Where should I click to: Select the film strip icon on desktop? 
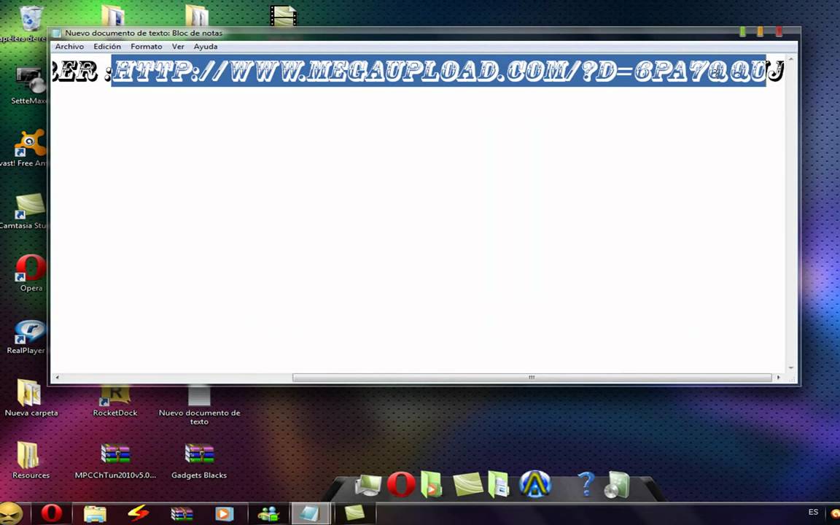click(284, 16)
